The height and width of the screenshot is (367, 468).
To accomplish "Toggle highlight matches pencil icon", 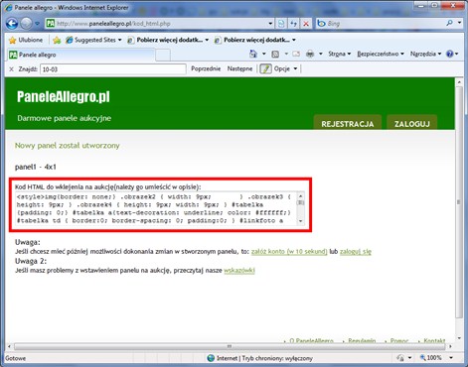I will pos(265,68).
